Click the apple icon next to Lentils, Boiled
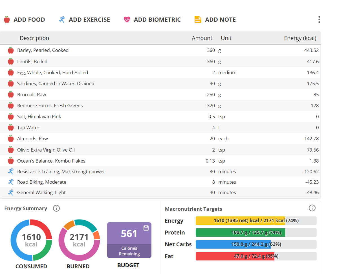This screenshot has width=337, height=274. point(11,62)
